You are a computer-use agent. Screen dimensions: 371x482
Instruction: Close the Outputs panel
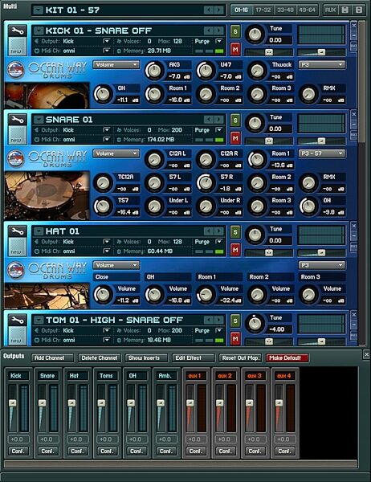coord(366,354)
